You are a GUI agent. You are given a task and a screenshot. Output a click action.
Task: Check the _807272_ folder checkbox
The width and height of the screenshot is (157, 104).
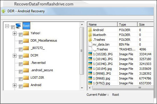(x=21, y=50)
